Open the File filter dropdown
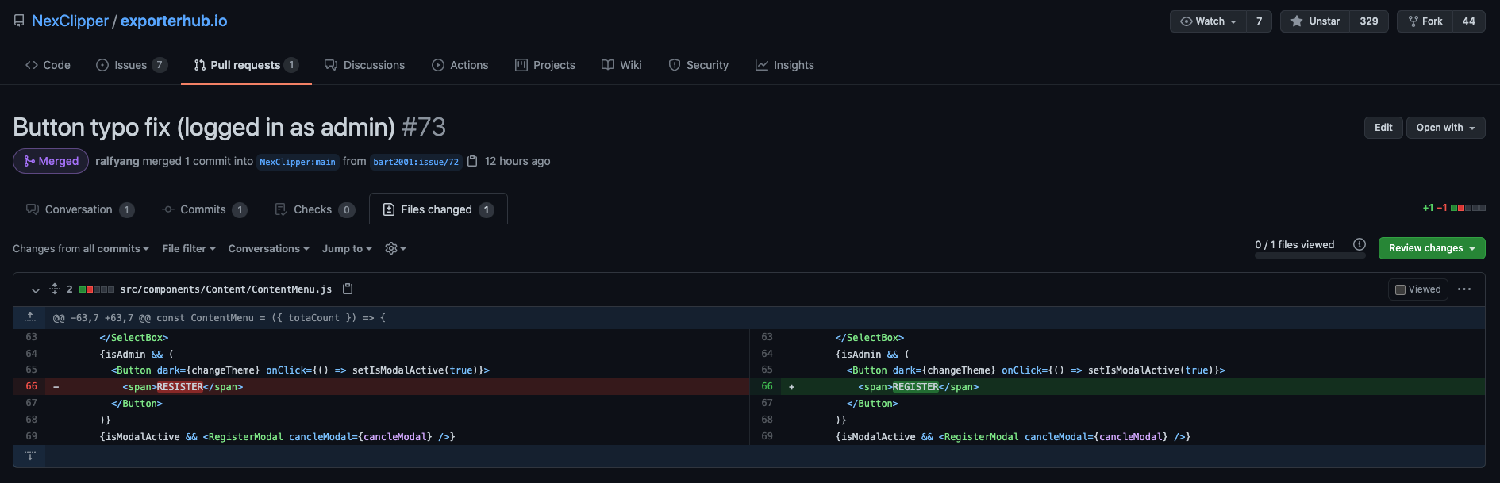Screen dimensions: 1500x483 189,249
